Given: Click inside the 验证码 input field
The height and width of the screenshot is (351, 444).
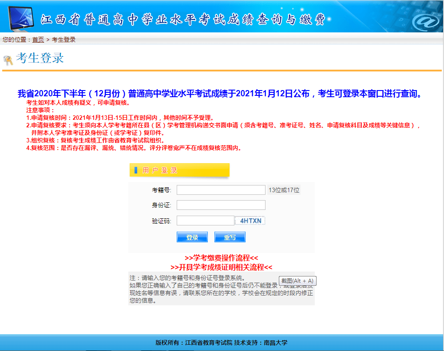Looking at the screenshot, I should pos(205,220).
